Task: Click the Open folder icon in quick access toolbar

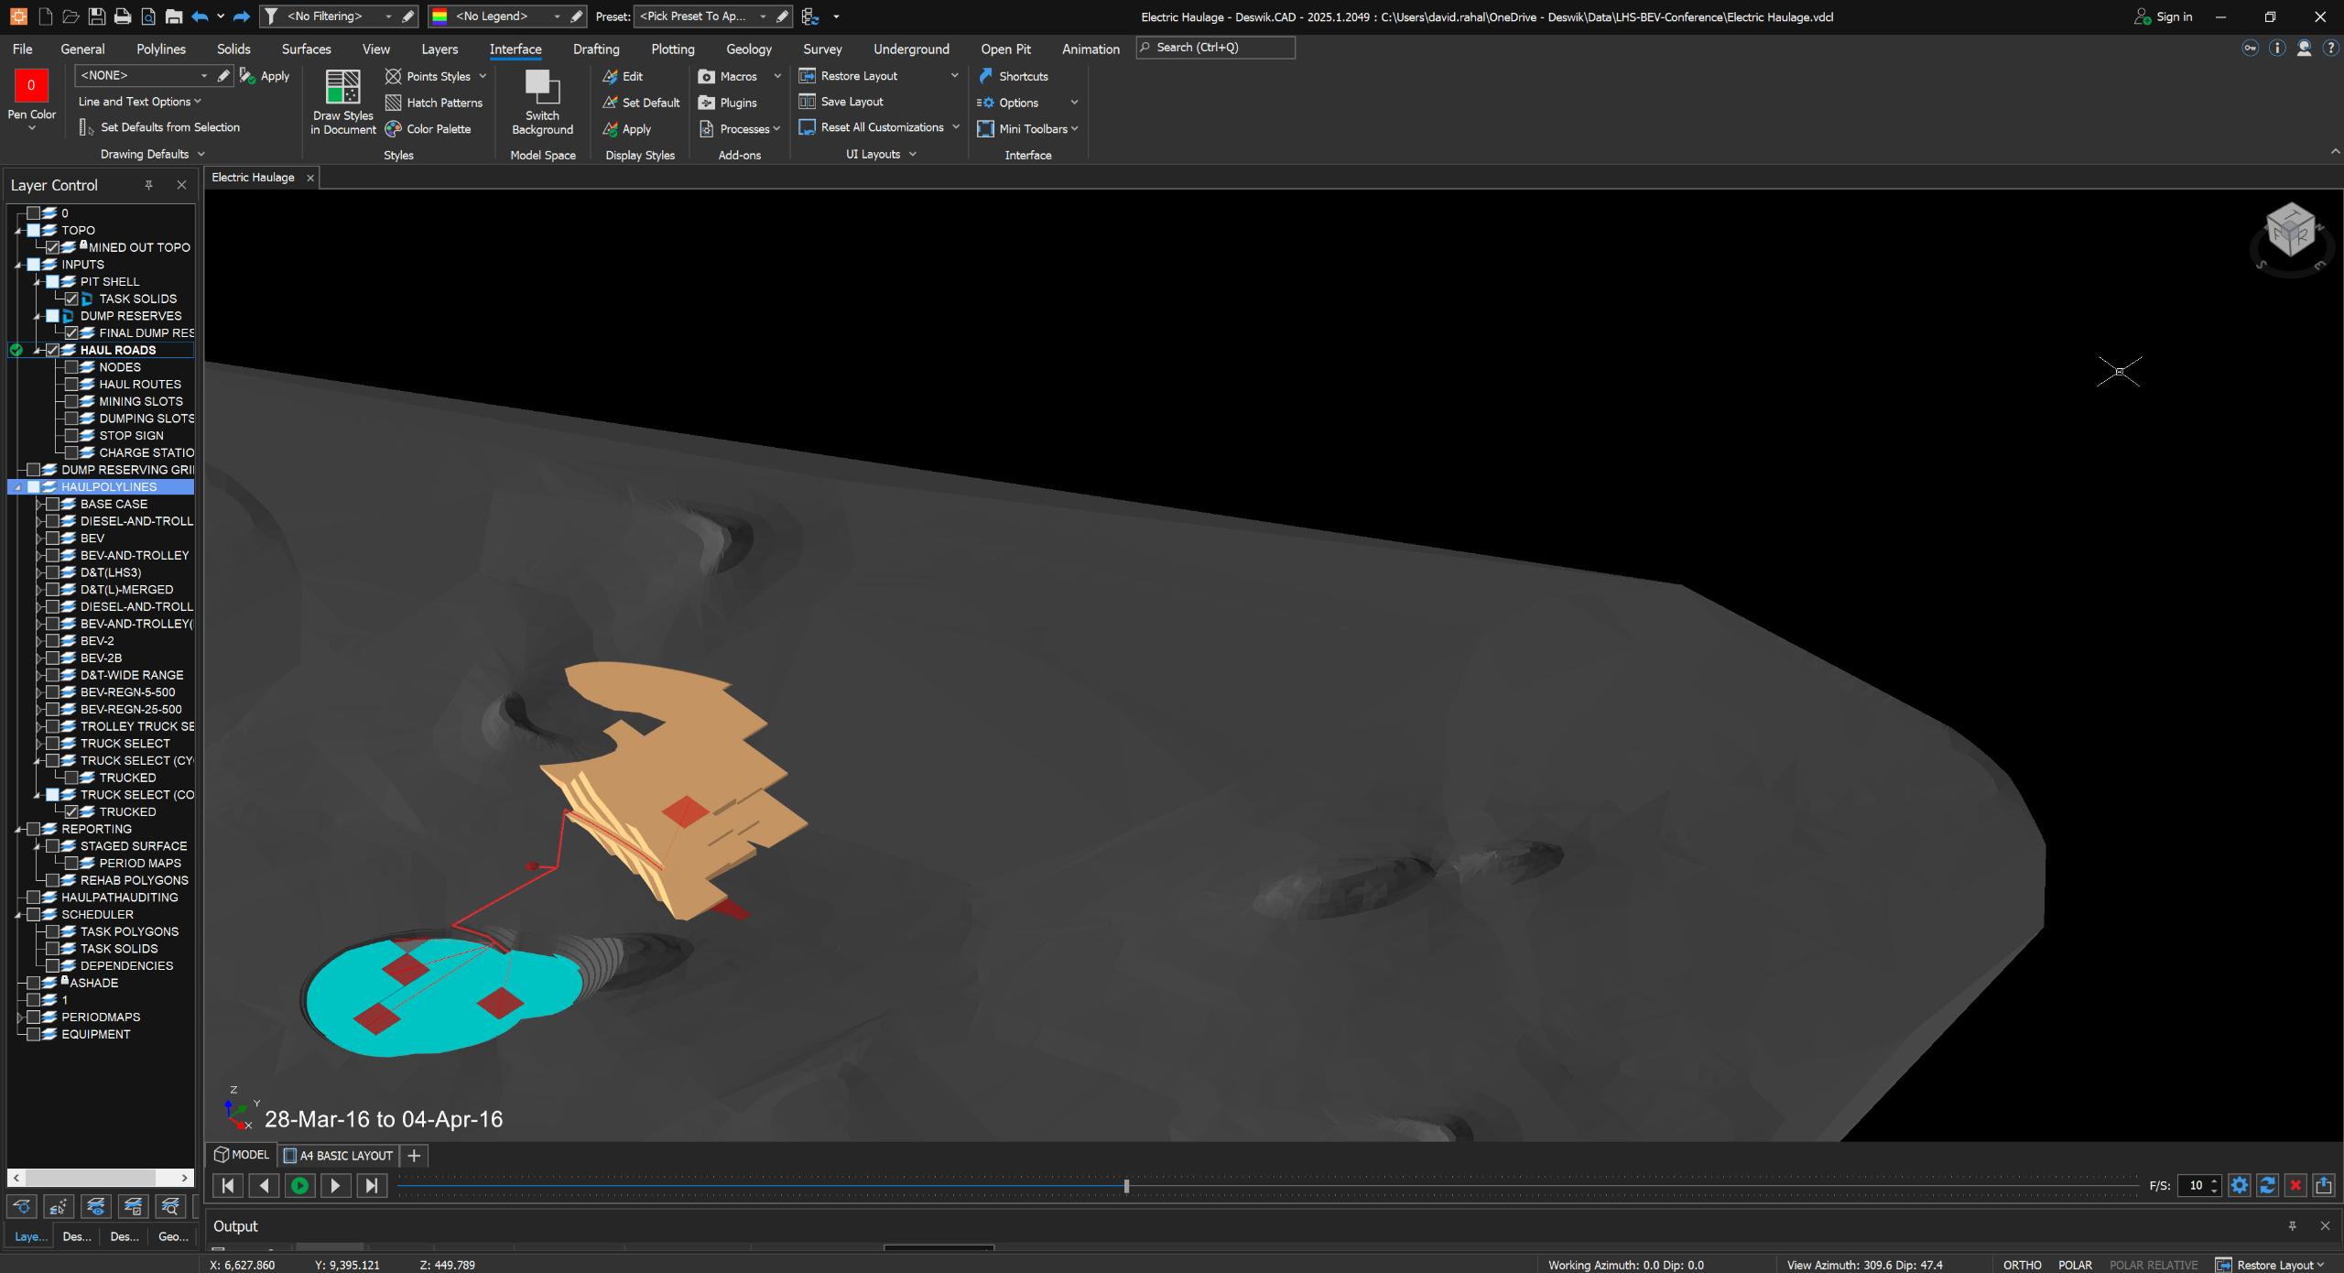Action: point(71,16)
